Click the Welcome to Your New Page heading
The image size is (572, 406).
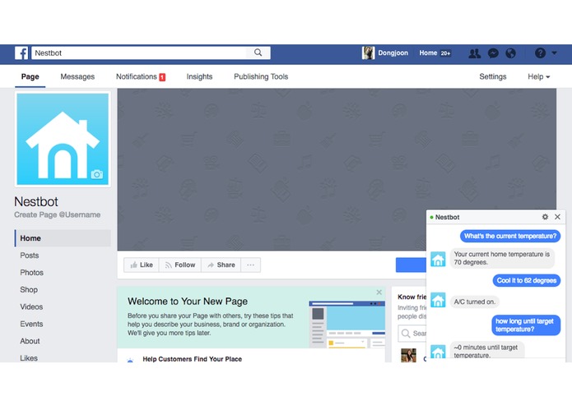click(x=188, y=302)
